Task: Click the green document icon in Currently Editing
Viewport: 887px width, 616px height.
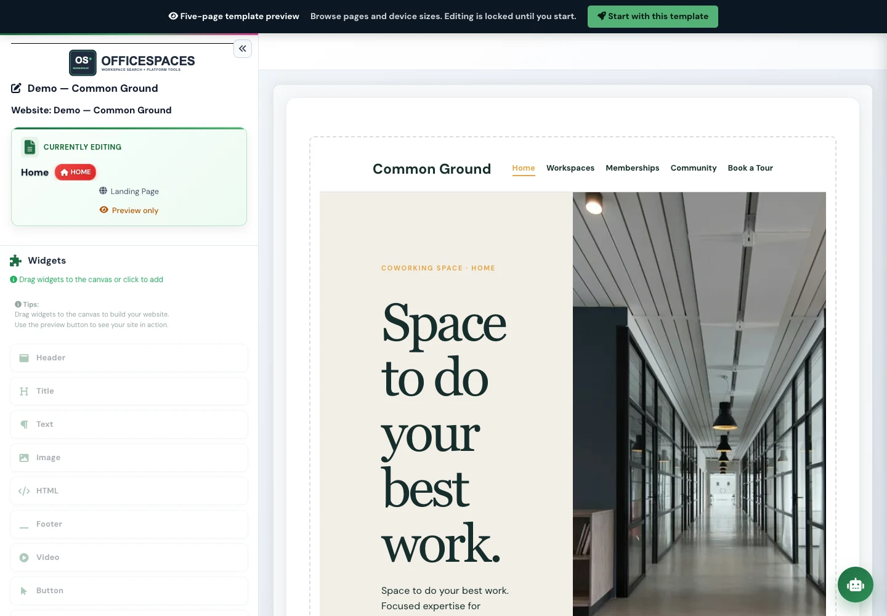Action: [x=30, y=147]
